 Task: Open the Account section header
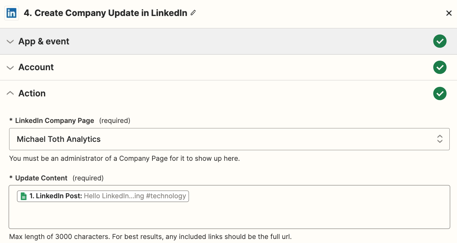(36, 67)
